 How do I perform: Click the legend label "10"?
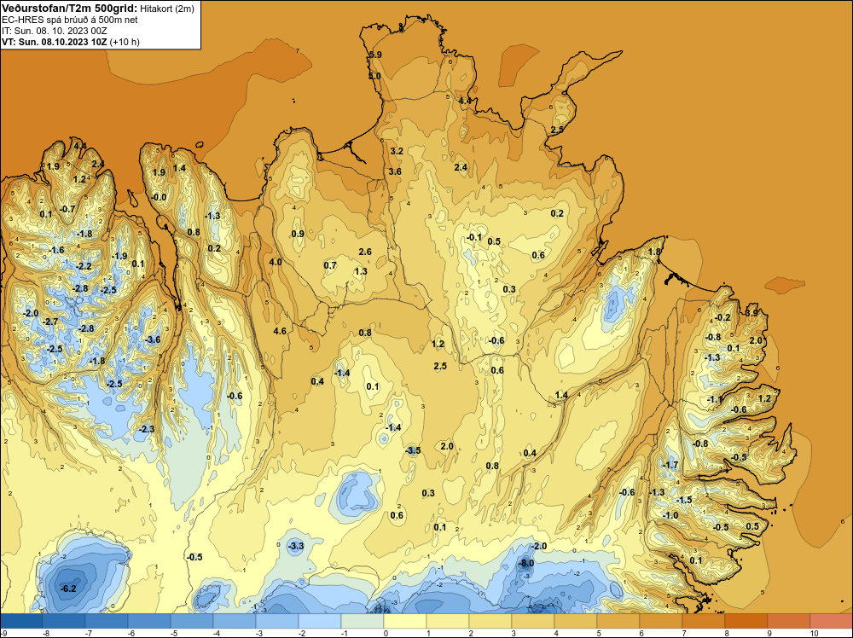click(x=814, y=633)
